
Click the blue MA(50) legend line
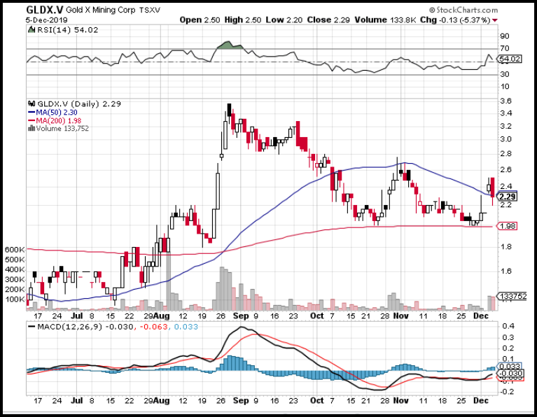32,111
